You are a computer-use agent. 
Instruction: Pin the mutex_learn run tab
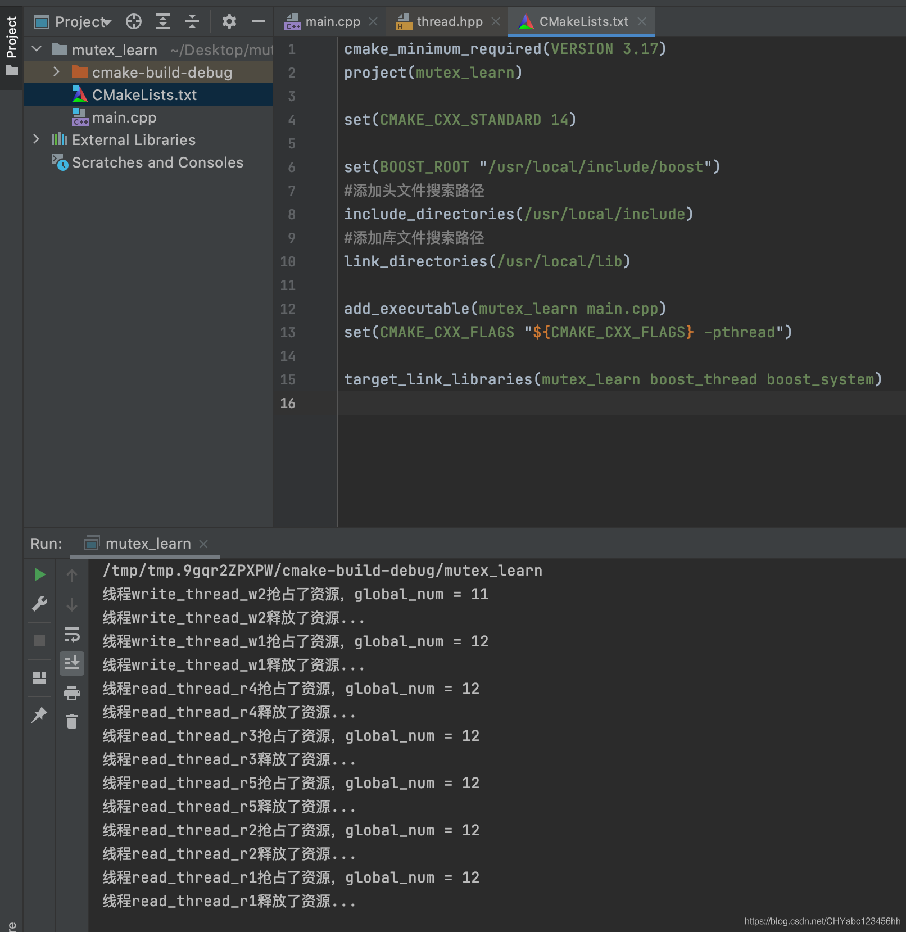point(39,715)
